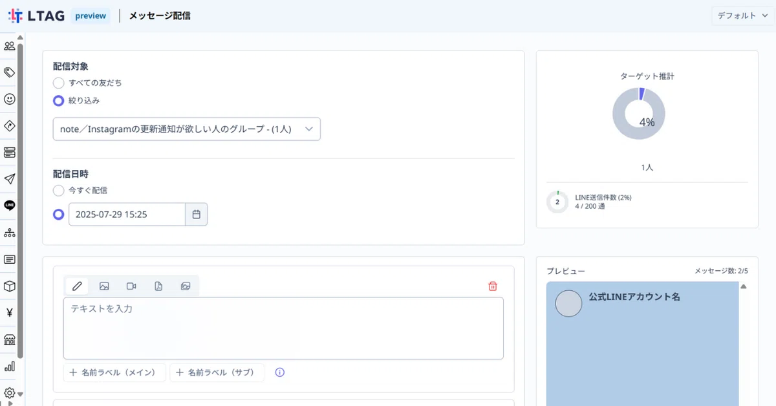This screenshot has width=776, height=406.
Task: Click the 1人 count under chart
Action: pyautogui.click(x=647, y=167)
